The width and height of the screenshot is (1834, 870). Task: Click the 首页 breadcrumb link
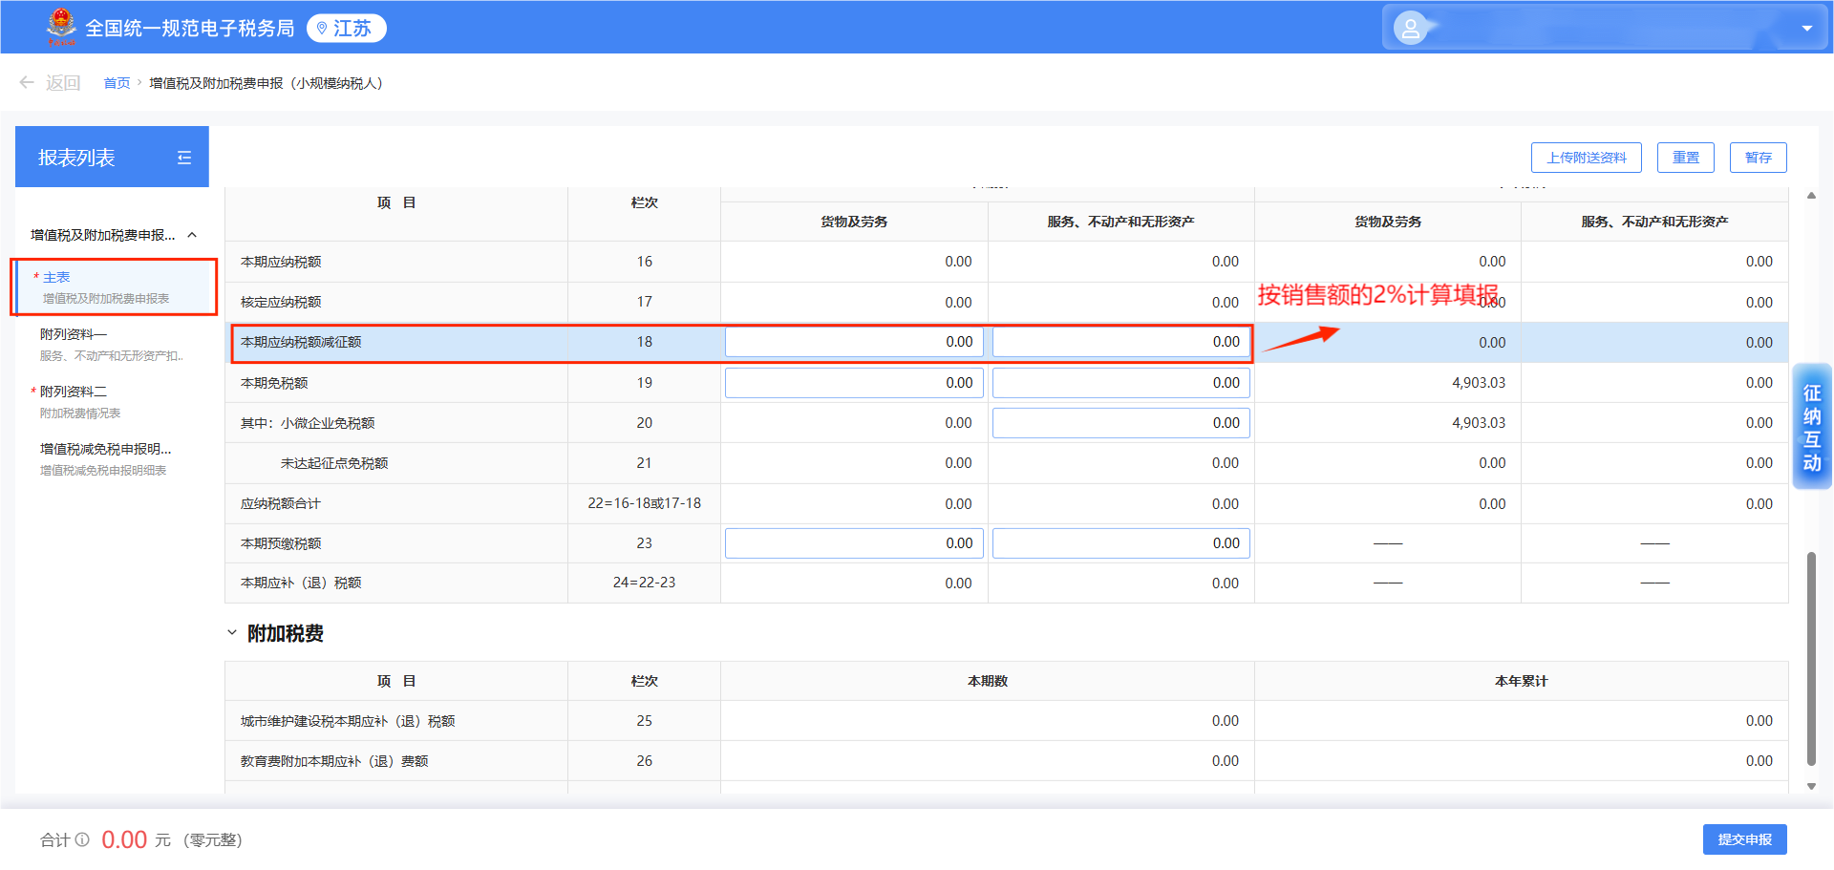117,83
